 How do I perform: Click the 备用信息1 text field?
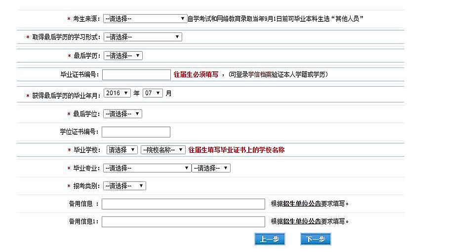coord(183,222)
